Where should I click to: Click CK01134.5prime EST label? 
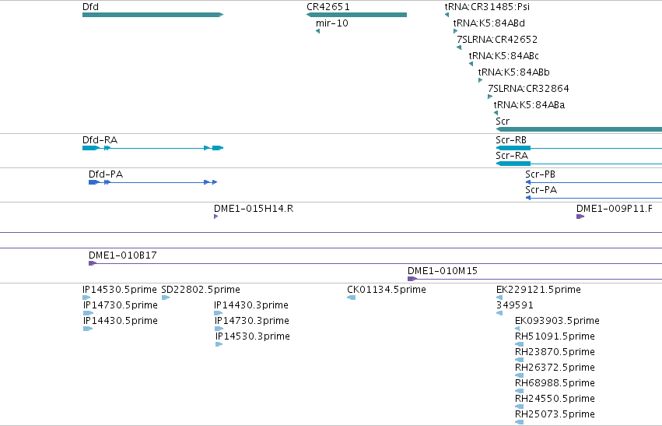click(x=387, y=290)
